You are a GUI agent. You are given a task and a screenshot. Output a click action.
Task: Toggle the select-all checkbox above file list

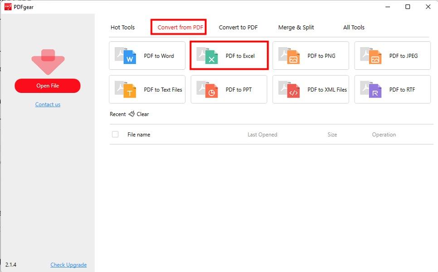pyautogui.click(x=115, y=134)
